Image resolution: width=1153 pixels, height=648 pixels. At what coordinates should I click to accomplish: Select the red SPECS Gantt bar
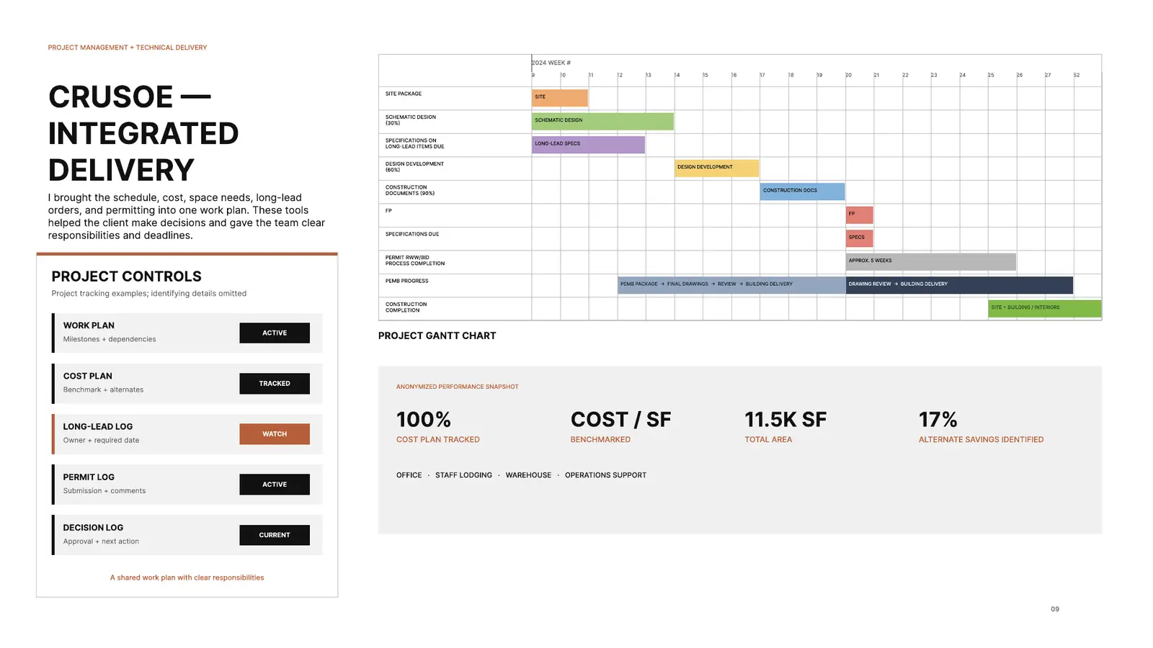pyautogui.click(x=859, y=238)
